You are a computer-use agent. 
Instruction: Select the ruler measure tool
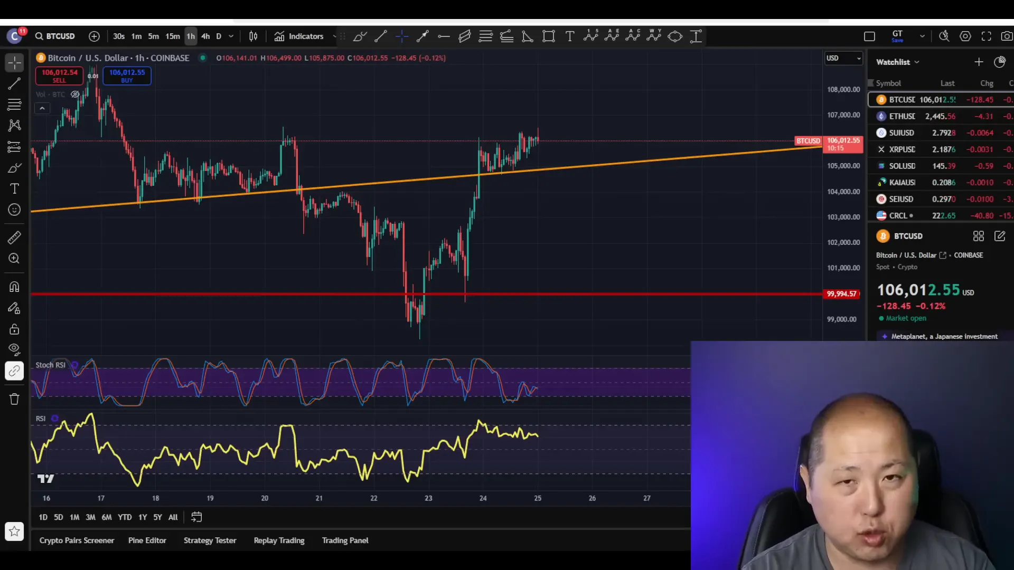tap(14, 237)
